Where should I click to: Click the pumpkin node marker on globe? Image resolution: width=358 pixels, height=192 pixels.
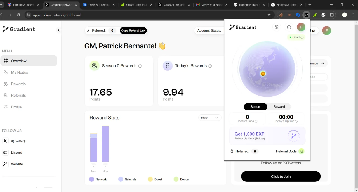pos(263,74)
